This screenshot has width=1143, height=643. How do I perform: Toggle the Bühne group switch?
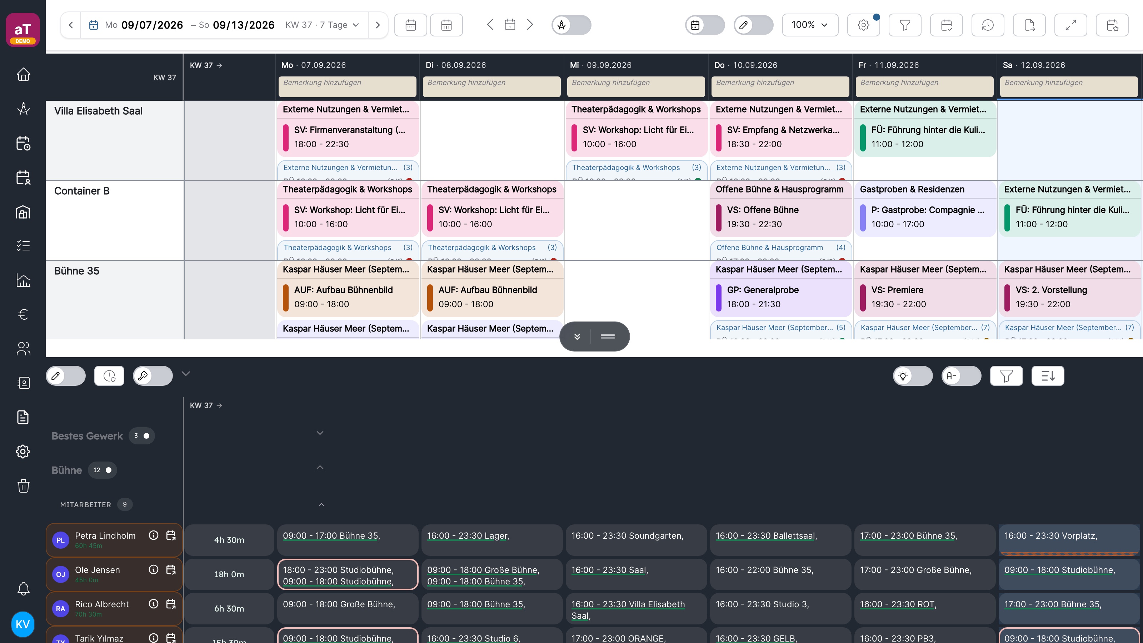pyautogui.click(x=103, y=470)
